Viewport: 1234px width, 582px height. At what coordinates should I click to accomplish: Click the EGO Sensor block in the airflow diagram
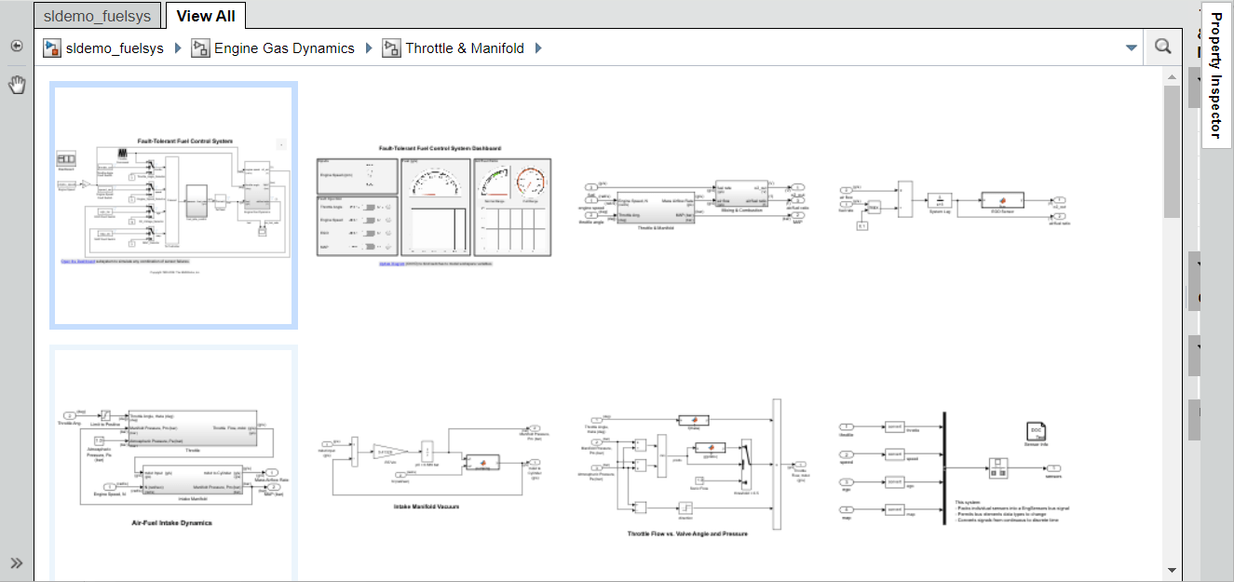[1001, 200]
